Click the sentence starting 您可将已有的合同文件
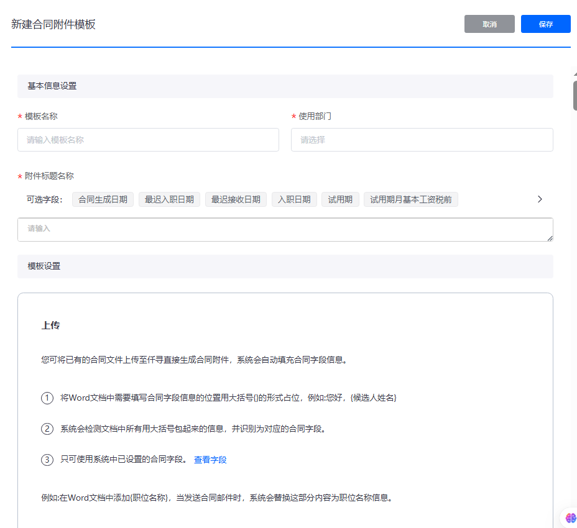This screenshot has height=528, width=577. click(195, 360)
